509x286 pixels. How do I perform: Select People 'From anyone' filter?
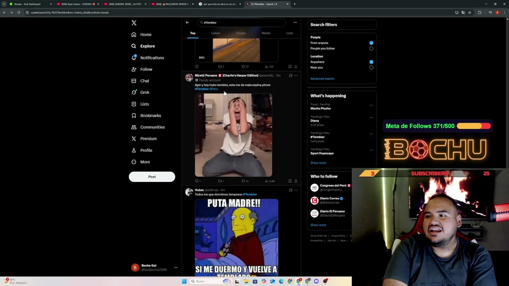coord(371,43)
